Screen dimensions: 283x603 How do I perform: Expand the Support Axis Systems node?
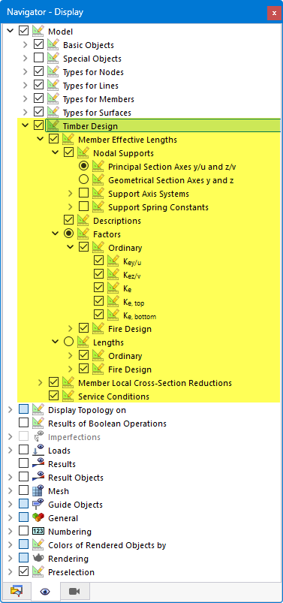click(x=70, y=194)
